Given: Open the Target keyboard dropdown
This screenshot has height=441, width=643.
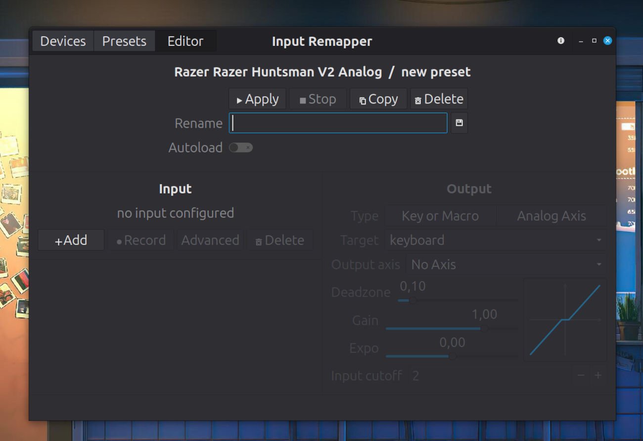Looking at the screenshot, I should point(495,240).
